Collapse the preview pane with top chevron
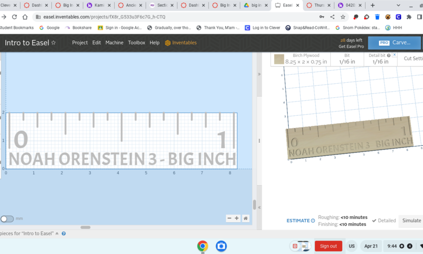The height and width of the screenshot is (254, 423). [259, 74]
